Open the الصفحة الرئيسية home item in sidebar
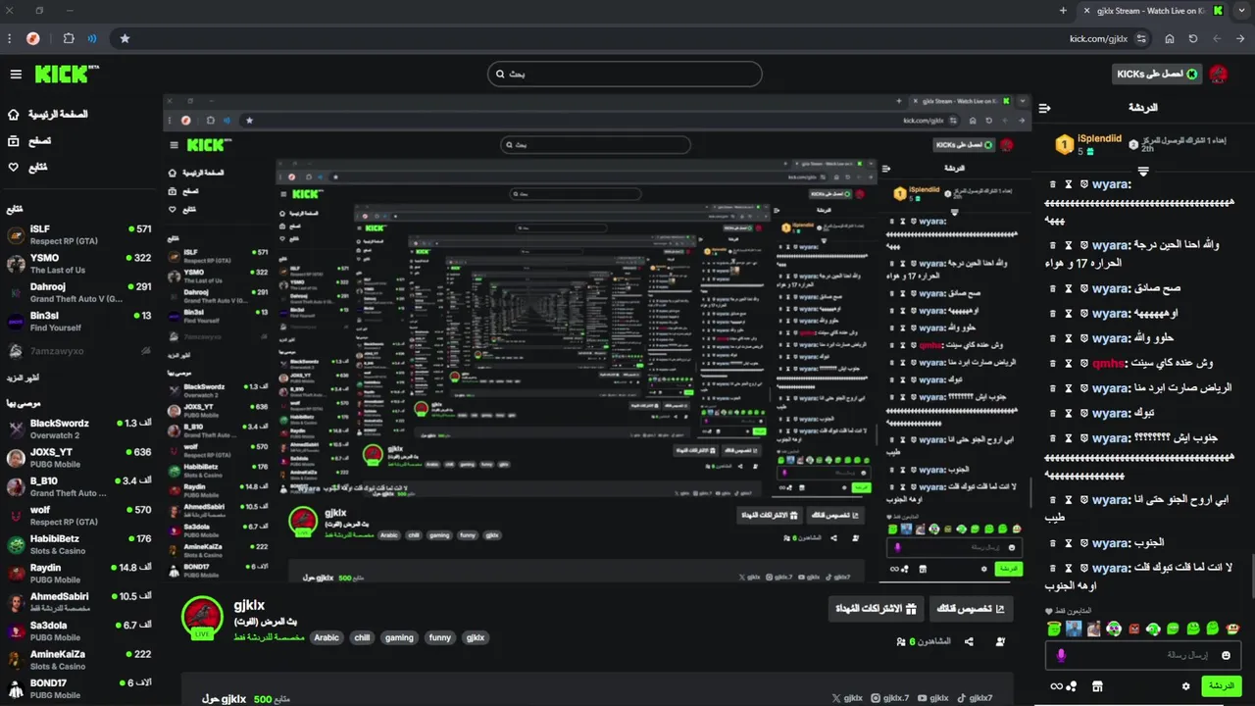The height and width of the screenshot is (706, 1255). coord(47,115)
